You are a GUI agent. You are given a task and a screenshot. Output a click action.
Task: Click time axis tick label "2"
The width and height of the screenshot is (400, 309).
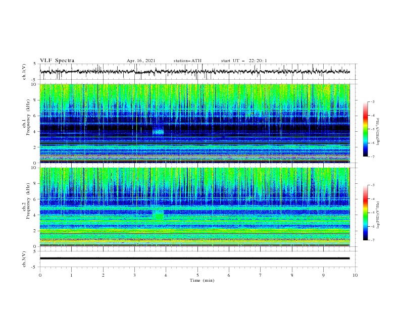pyautogui.click(x=103, y=275)
